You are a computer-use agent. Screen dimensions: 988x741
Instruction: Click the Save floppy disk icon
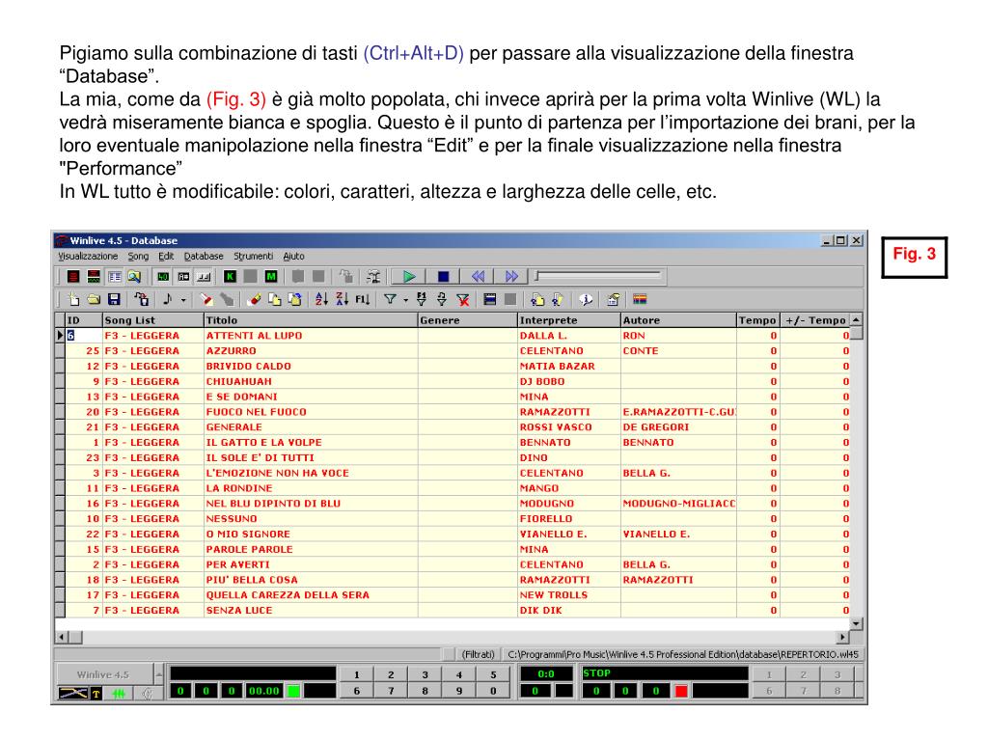[114, 300]
